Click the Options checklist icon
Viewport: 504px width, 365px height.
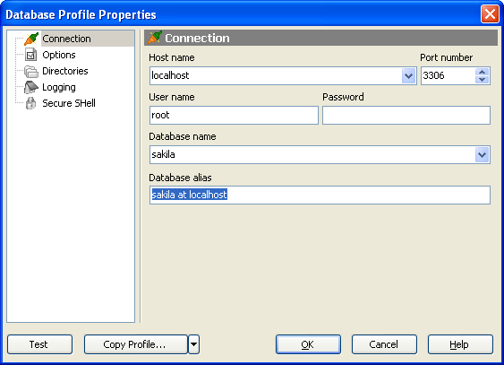(30, 55)
